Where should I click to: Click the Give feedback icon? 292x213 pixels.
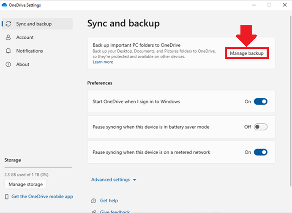94,212
